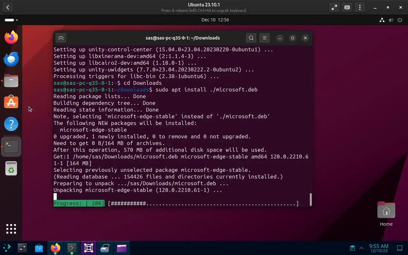Show Applications grid in the Ubuntu dock
The height and width of the screenshot is (255, 408).
pyautogui.click(x=11, y=229)
